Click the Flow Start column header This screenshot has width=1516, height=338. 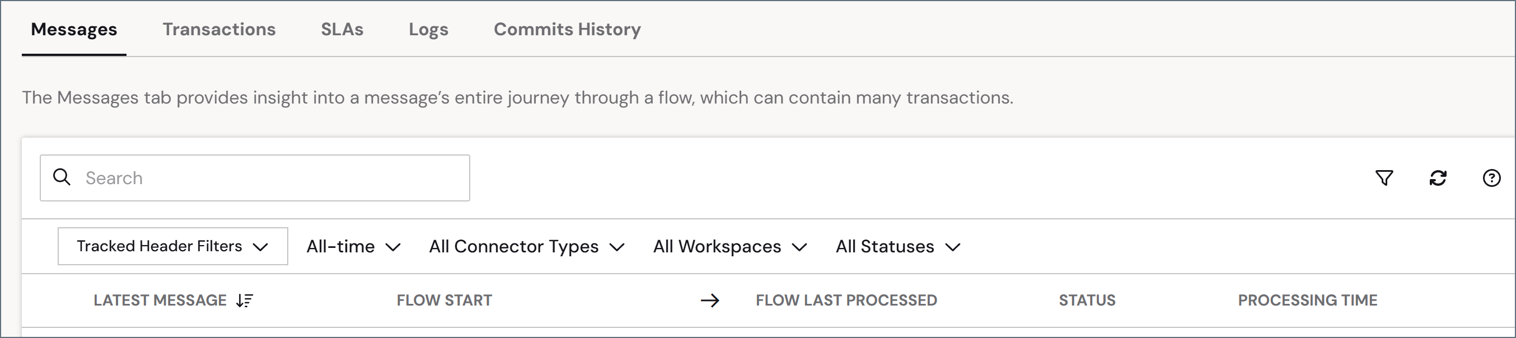coord(444,301)
